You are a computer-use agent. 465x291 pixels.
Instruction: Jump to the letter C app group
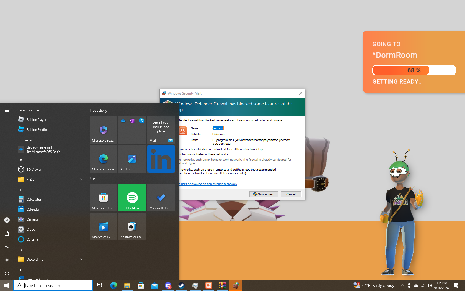[x=21, y=190]
